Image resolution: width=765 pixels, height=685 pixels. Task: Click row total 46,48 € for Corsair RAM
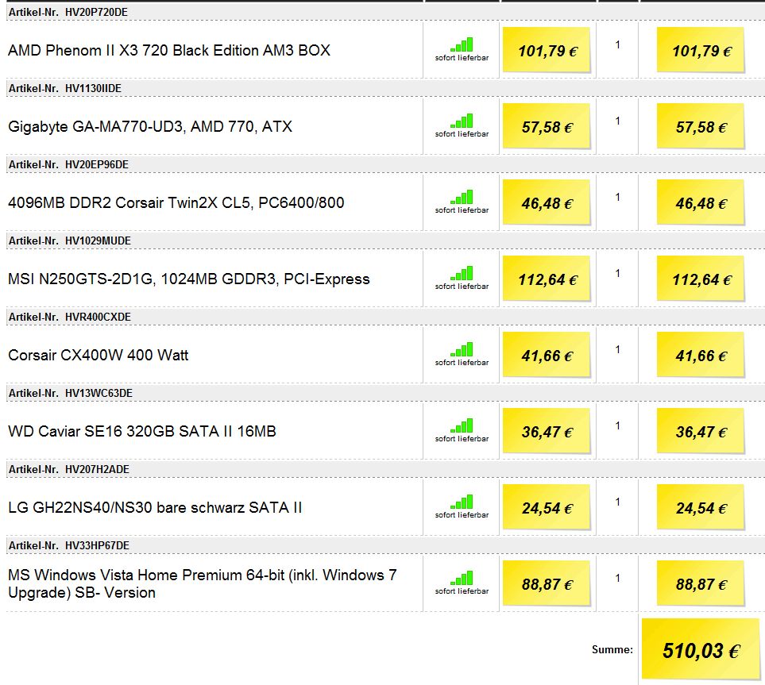pos(701,202)
